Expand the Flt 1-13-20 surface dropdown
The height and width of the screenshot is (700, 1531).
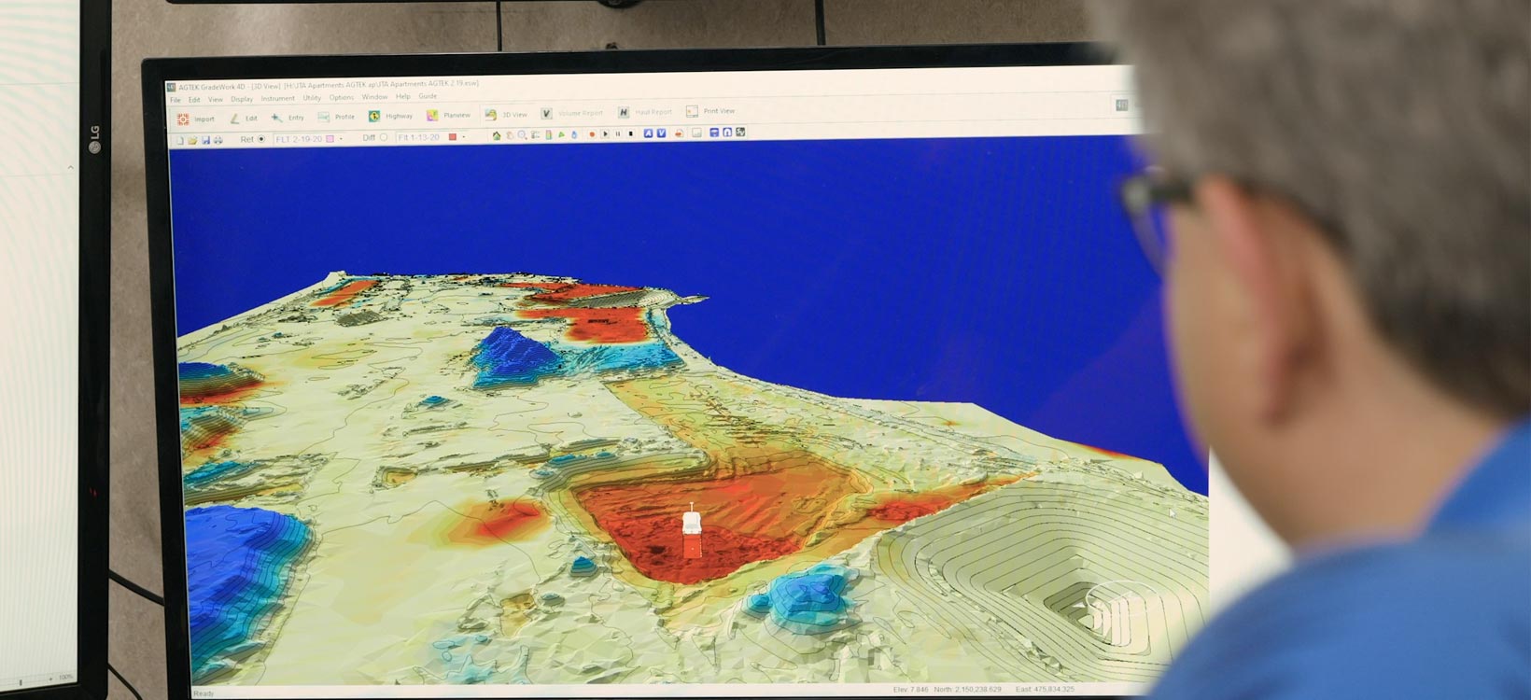[x=464, y=137]
